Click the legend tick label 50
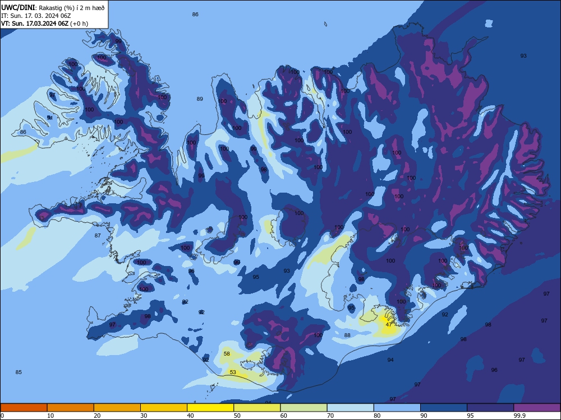Viewport: 561px width, 420px height. pos(237,416)
